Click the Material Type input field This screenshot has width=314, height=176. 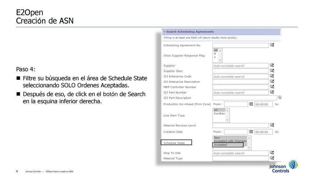pos(240,159)
